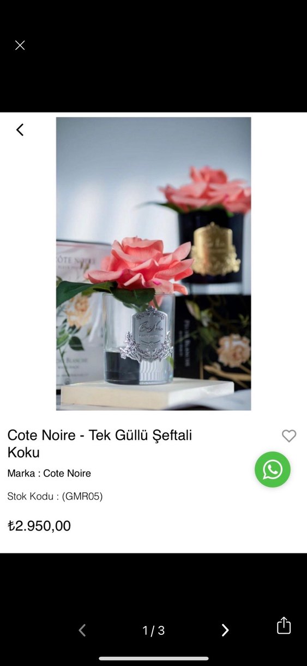Tap the iOS home indicator bar
This screenshot has width=307, height=666.
pos(153,658)
